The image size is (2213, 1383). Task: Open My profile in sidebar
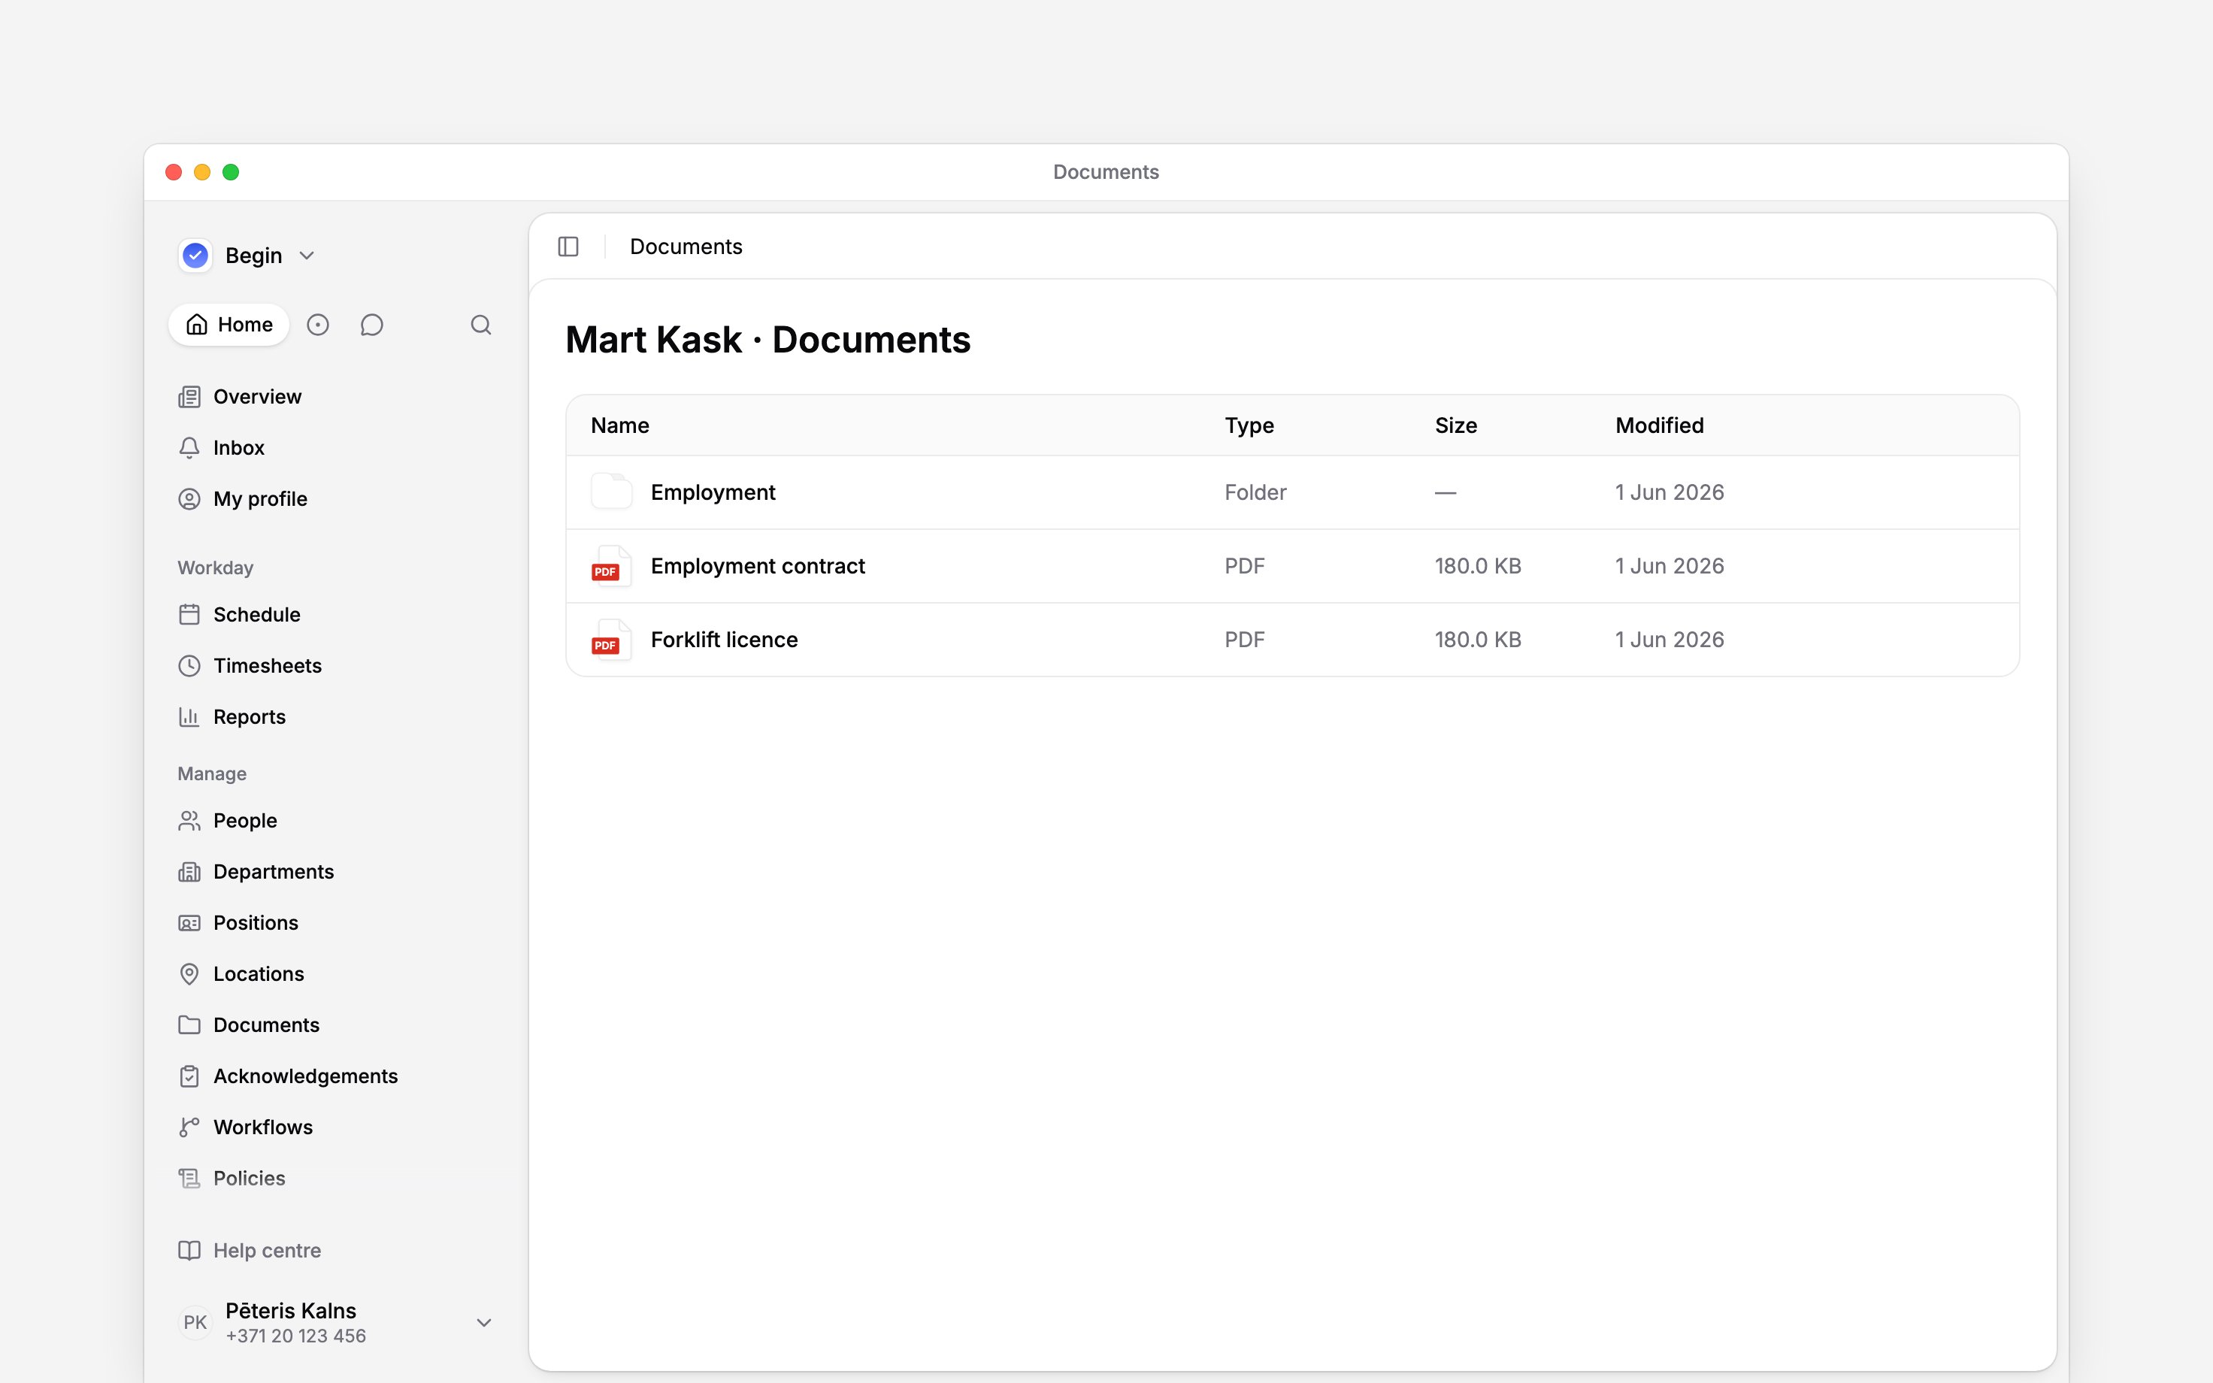pyautogui.click(x=259, y=499)
